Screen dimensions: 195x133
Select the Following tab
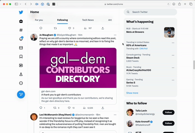coord(62,20)
